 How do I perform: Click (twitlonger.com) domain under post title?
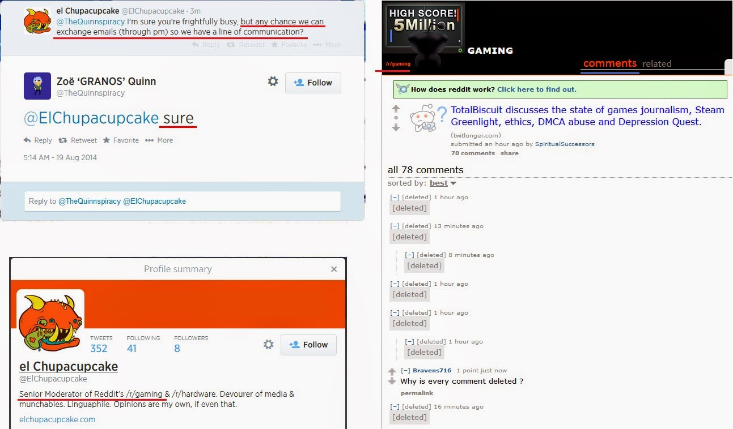point(476,135)
